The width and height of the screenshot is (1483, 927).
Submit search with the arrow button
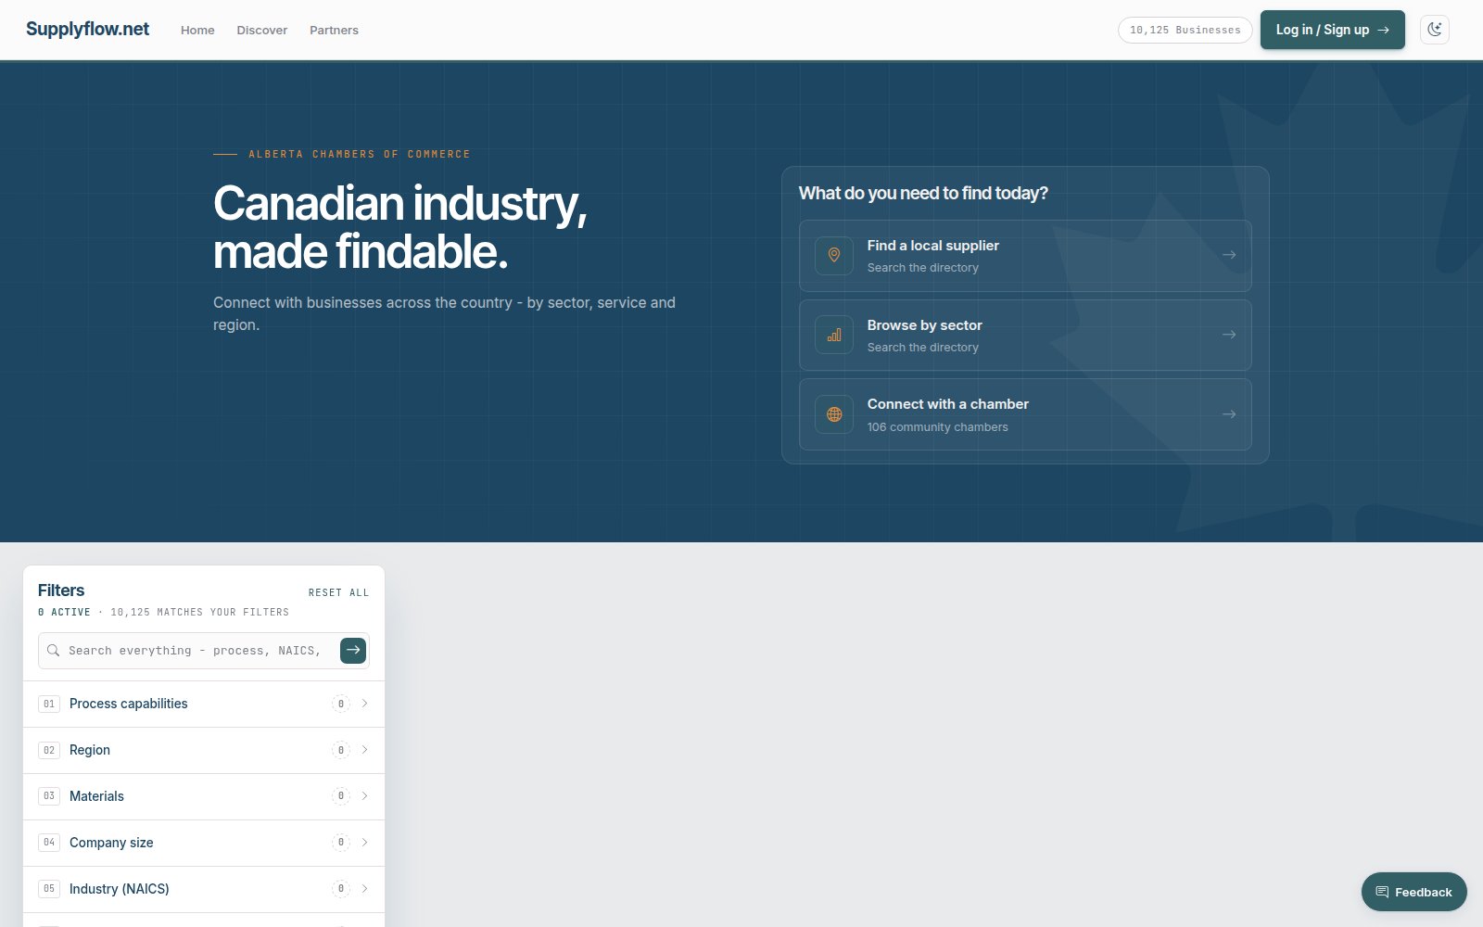[x=353, y=650]
